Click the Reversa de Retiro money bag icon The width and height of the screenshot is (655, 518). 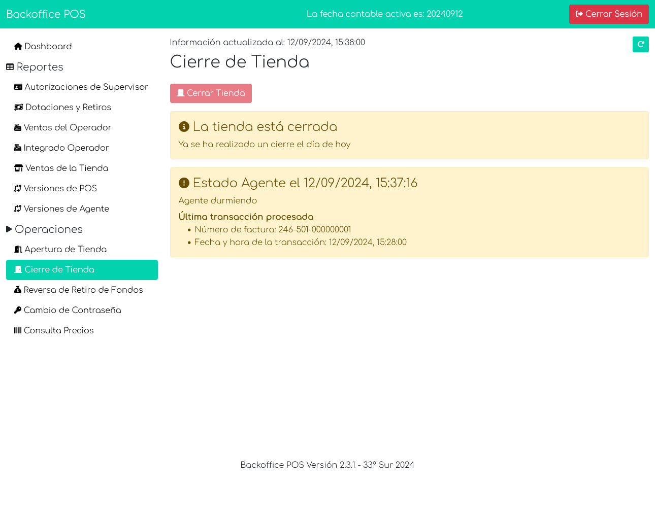18,290
